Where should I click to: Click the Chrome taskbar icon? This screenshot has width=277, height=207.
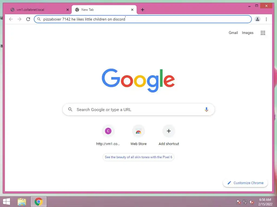click(x=39, y=202)
